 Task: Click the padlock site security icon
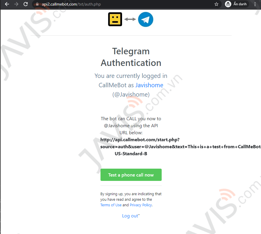[37, 4]
